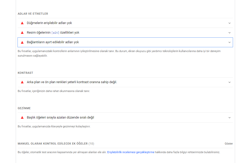Click Göster to show manual check items
Image resolution: width=248 pixels, height=163 pixels.
229,144
